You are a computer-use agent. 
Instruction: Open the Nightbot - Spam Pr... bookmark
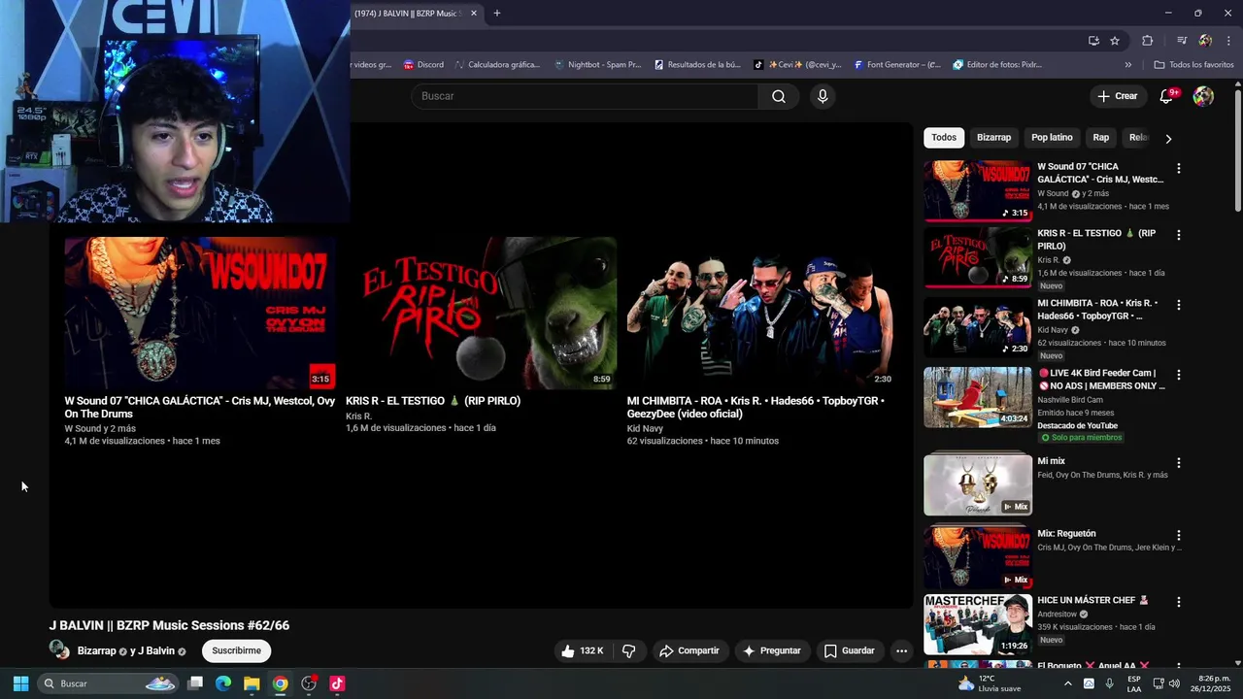[x=597, y=65]
